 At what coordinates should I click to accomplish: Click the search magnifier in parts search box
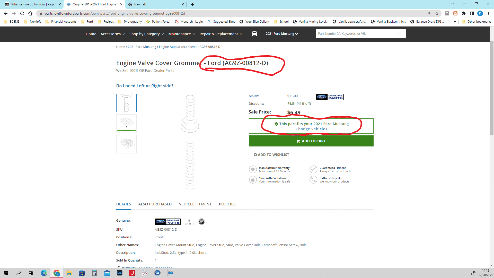(x=400, y=34)
